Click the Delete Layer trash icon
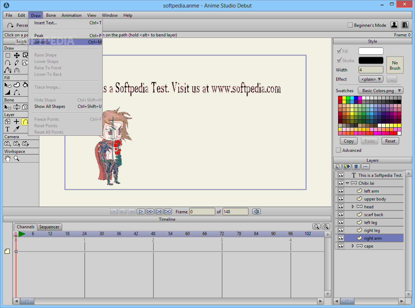Image resolution: width=415 pixels, height=308 pixels. pyautogui.click(x=356, y=167)
